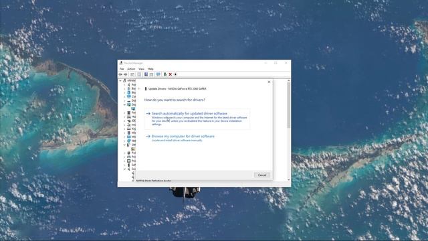Close the Device Manager window
Image resolution: width=428 pixels, height=241 pixels.
pos(286,63)
